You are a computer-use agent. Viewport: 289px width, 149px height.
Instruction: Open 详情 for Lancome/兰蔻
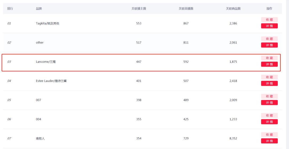pos(269,64)
